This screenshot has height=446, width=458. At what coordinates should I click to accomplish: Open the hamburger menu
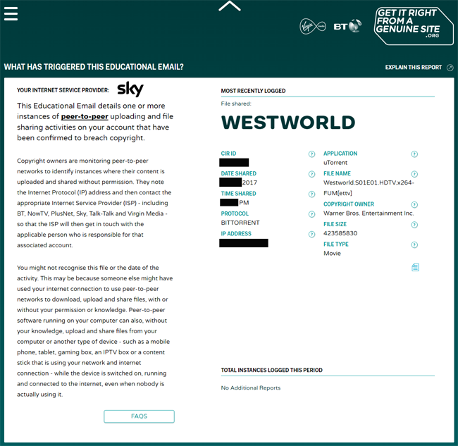tap(11, 13)
